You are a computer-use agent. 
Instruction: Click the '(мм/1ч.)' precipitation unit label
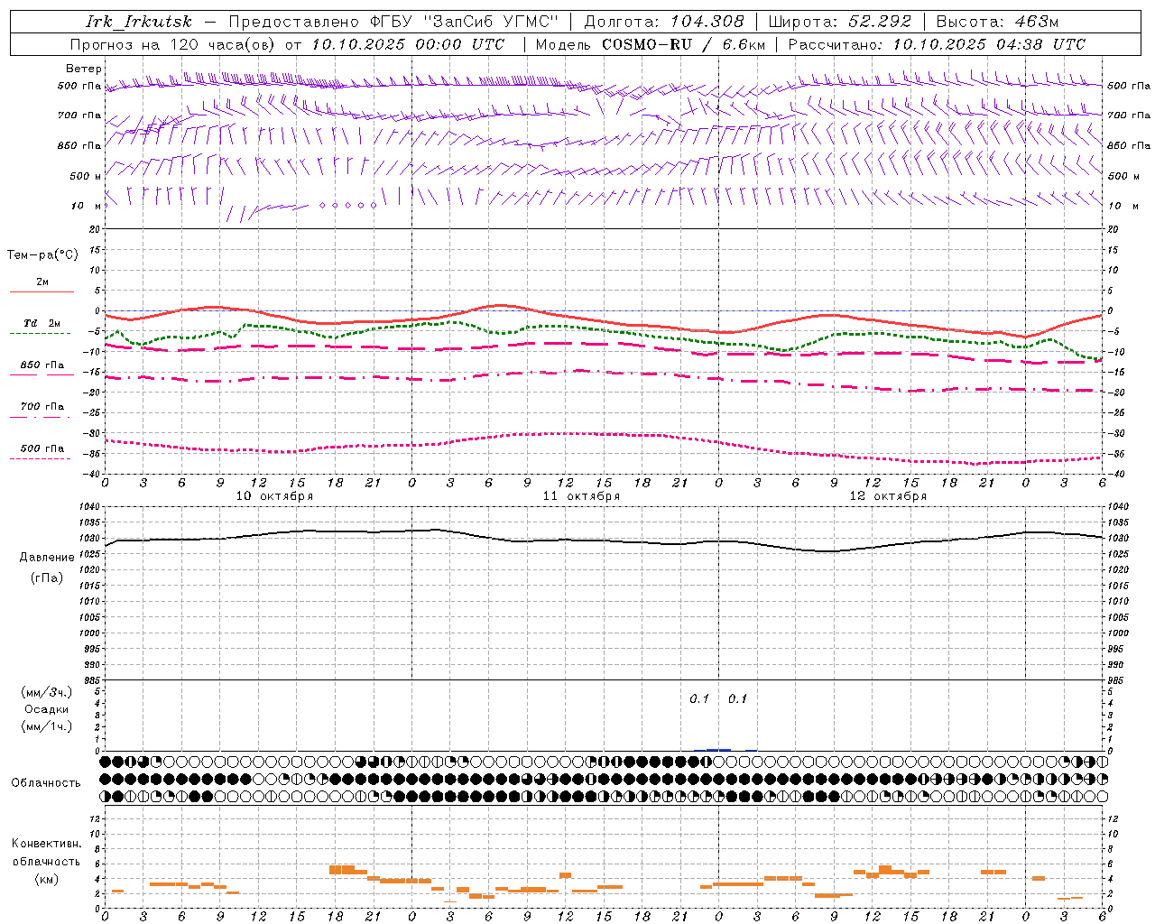coord(47,726)
